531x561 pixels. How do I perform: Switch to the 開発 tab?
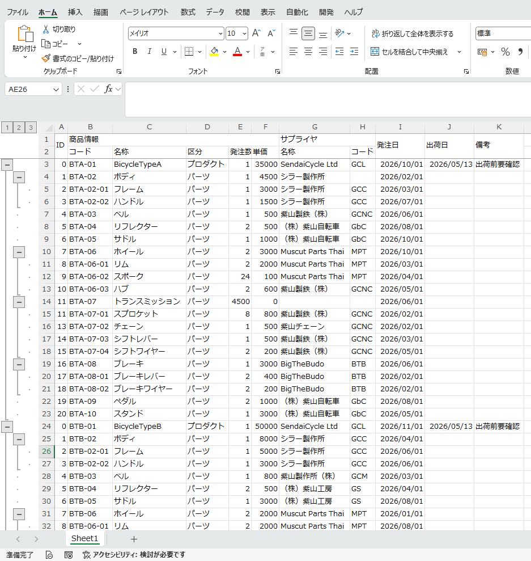coord(326,12)
